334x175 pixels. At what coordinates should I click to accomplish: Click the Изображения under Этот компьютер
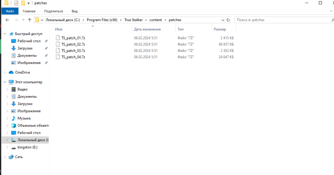(29, 111)
